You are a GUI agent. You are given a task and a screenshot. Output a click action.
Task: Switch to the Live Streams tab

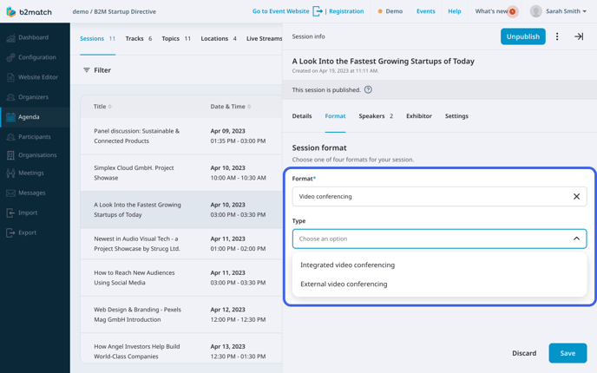(x=264, y=38)
